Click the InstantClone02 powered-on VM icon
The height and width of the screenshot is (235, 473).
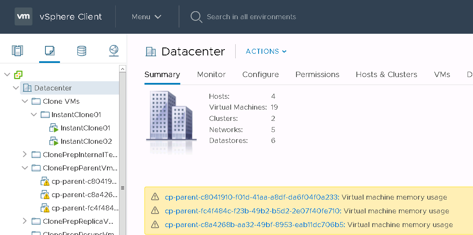point(54,141)
